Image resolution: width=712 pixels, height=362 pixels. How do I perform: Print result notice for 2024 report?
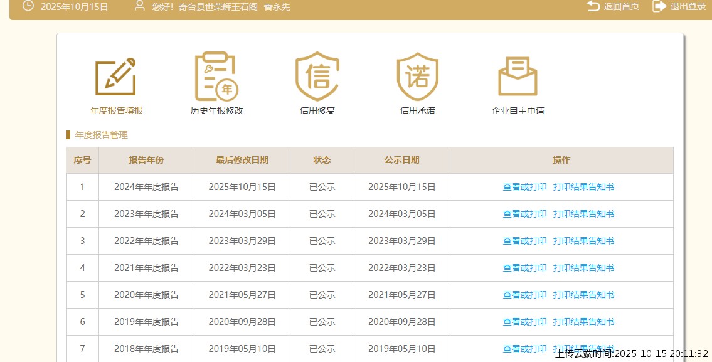click(583, 187)
